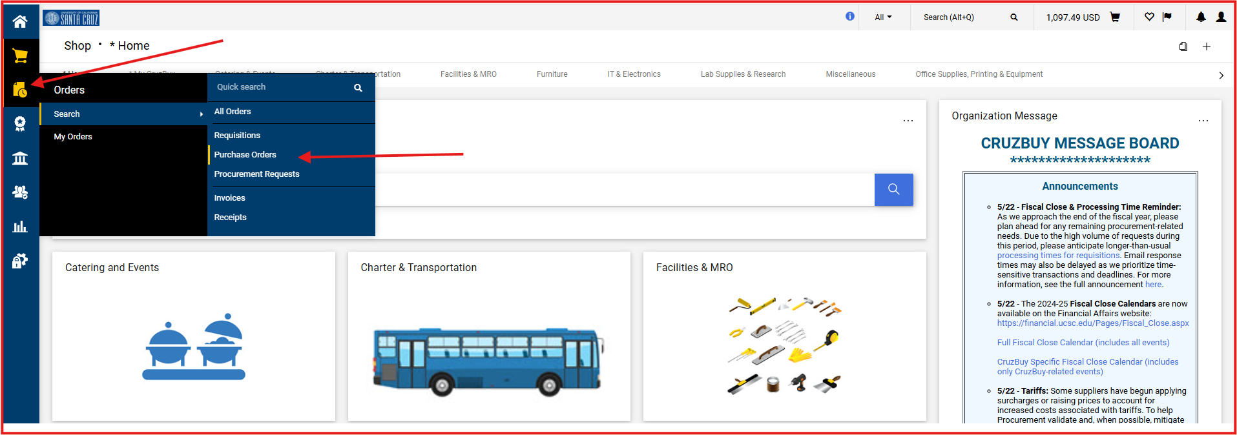Image resolution: width=1237 pixels, height=435 pixels.
Task: Open the Reporting bar chart icon
Action: coord(20,227)
